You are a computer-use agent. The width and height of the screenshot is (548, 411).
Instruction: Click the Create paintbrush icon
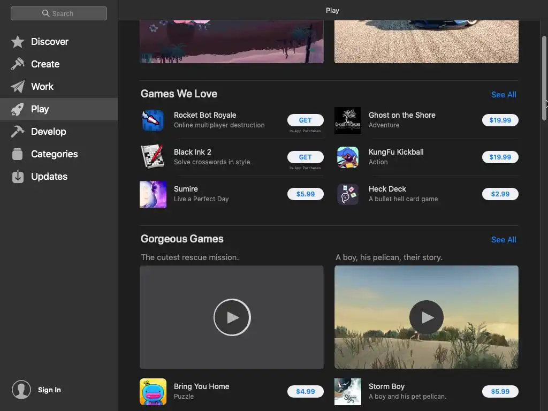click(18, 64)
